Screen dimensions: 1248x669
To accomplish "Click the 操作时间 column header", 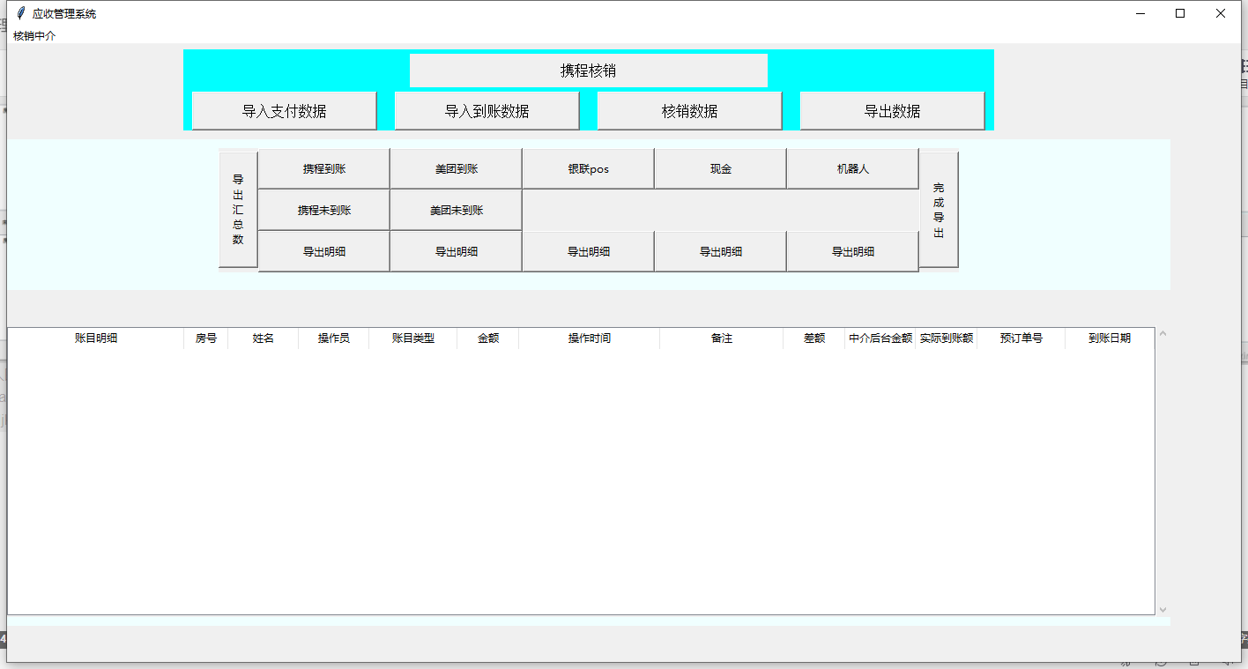I will coord(590,338).
